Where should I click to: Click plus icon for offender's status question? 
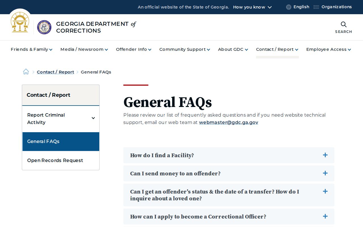(325, 191)
